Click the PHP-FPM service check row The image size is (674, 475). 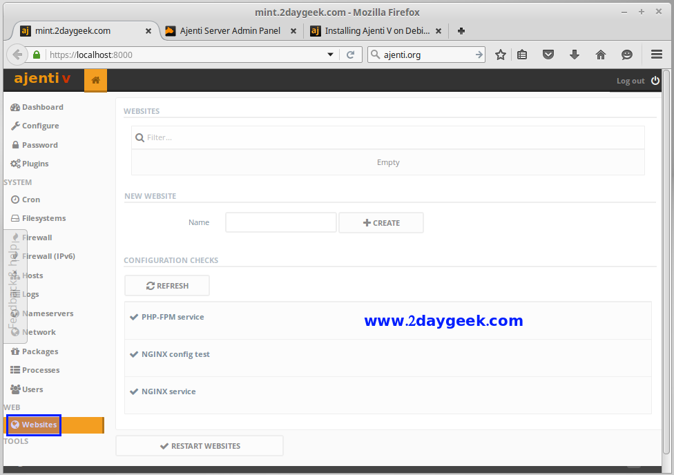click(x=387, y=320)
